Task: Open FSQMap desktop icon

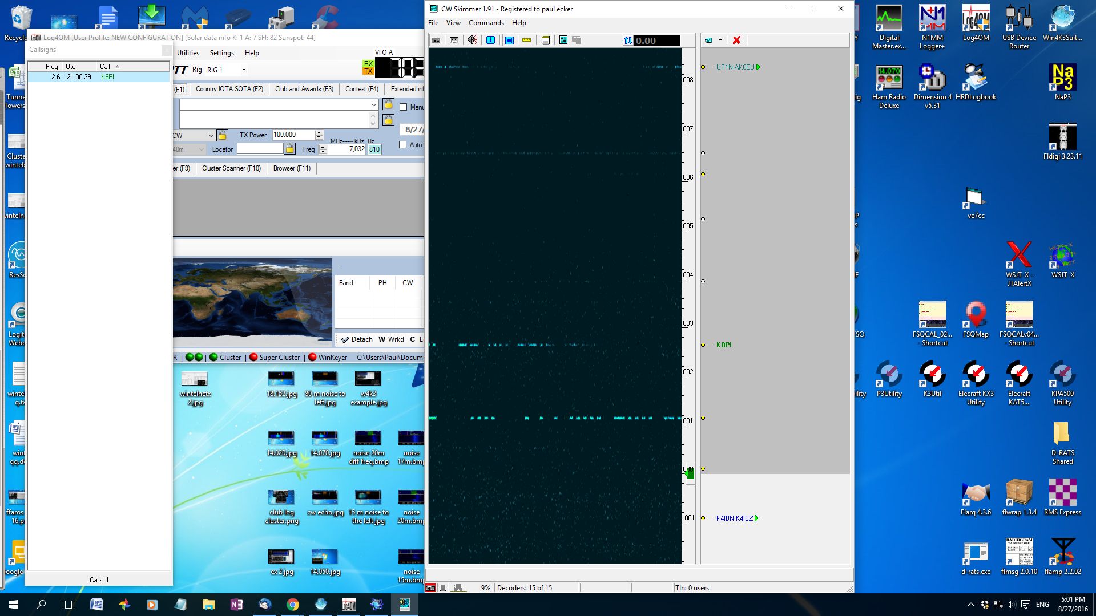Action: pyautogui.click(x=976, y=319)
